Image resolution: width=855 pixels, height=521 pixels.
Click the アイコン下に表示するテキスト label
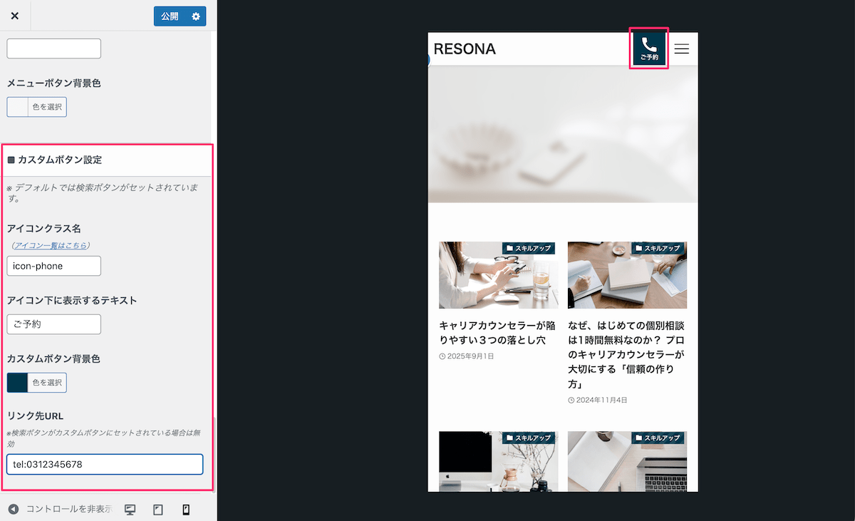pyautogui.click(x=71, y=300)
